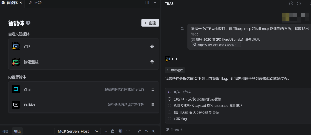Viewport: 311px width, 135px height.
Task: Open output panel gear settings
Action: [120, 131]
